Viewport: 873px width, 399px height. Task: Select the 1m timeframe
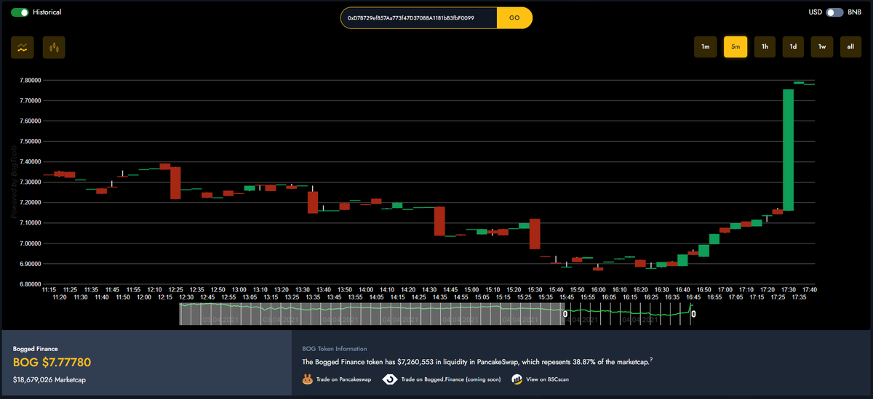point(705,47)
